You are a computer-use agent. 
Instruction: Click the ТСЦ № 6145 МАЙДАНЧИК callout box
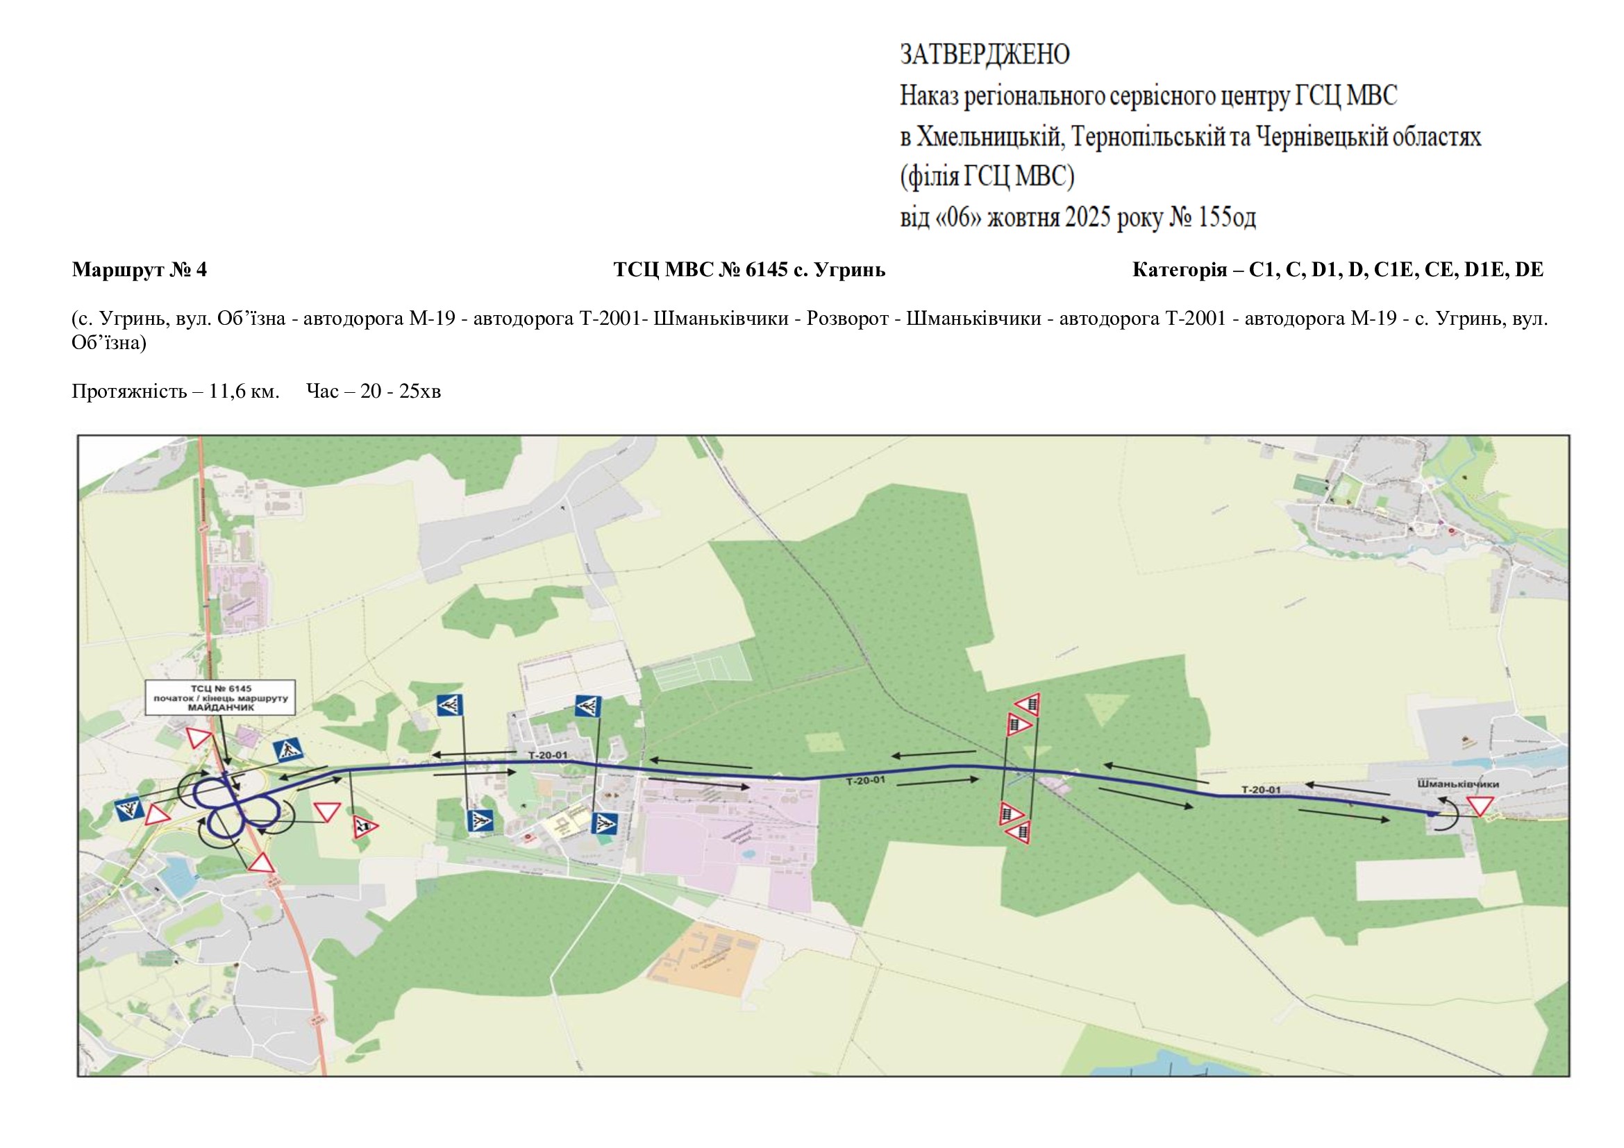[221, 697]
